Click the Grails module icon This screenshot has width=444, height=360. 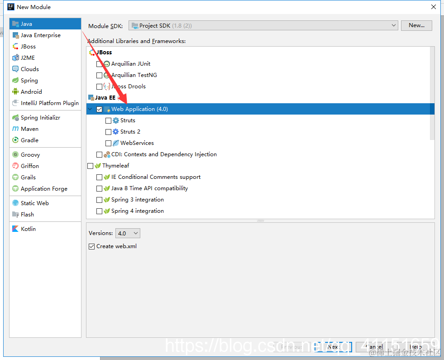coord(15,178)
